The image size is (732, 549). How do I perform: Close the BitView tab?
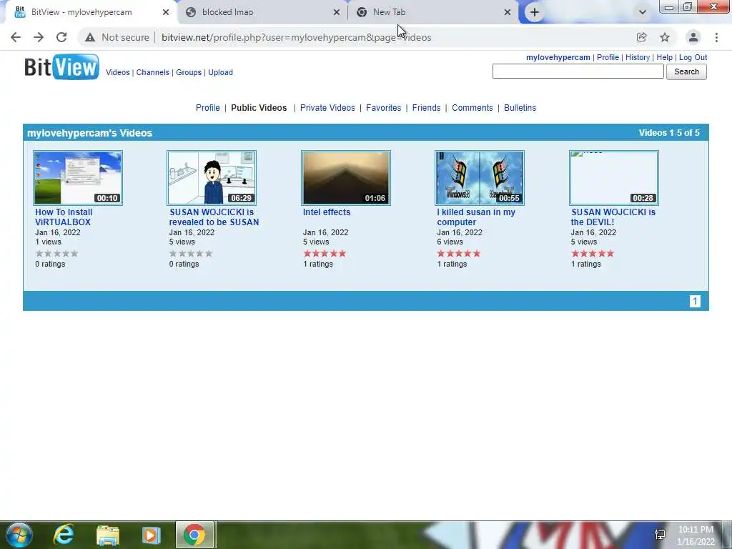tap(166, 12)
